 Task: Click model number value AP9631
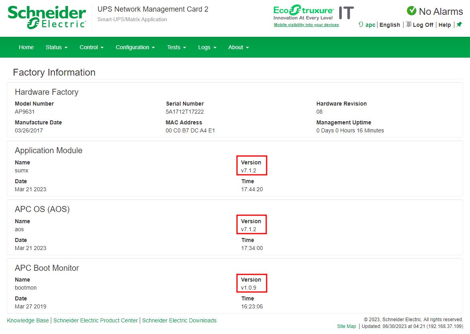(x=24, y=112)
